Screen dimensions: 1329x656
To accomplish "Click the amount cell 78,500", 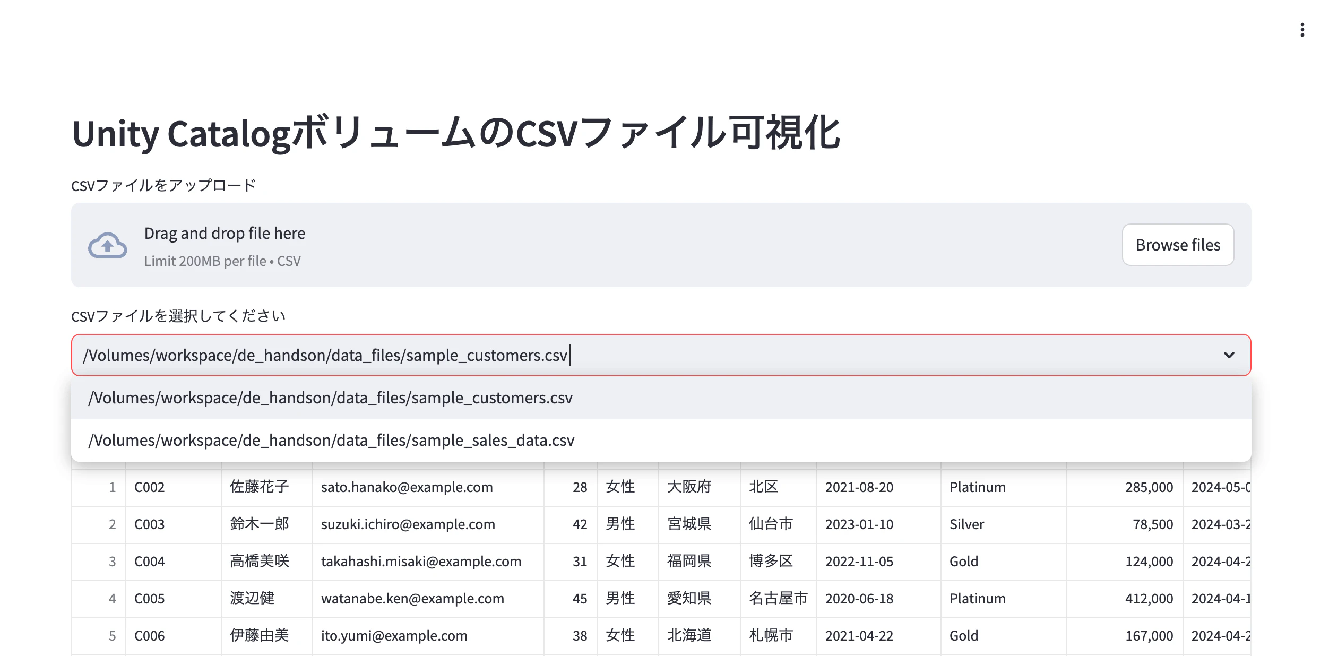I will [x=1125, y=524].
